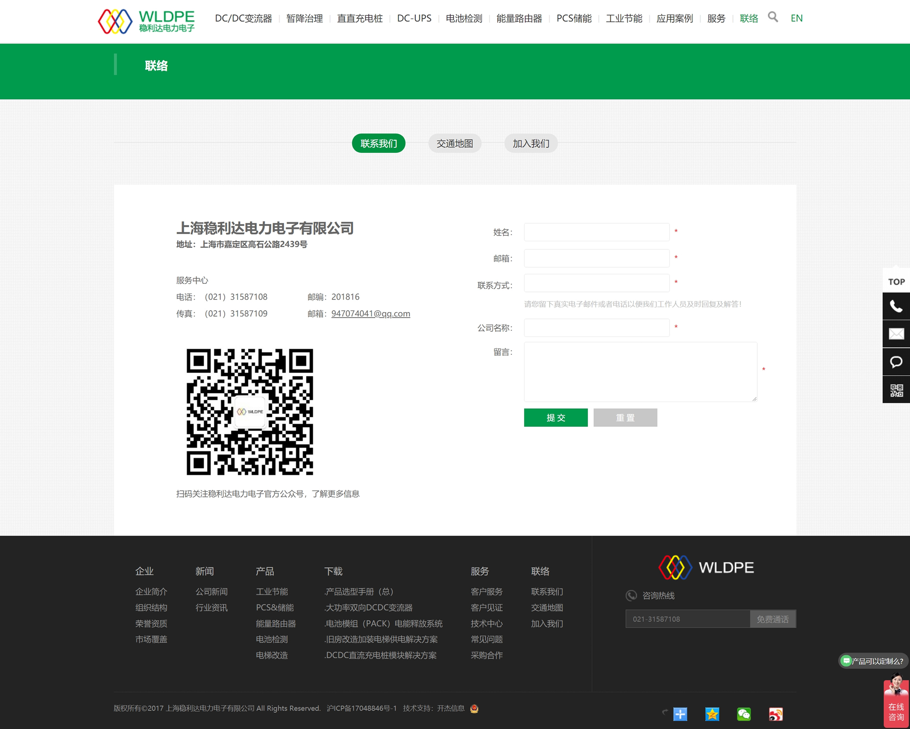Click the star favorites share icon
910x729 pixels.
click(x=712, y=714)
